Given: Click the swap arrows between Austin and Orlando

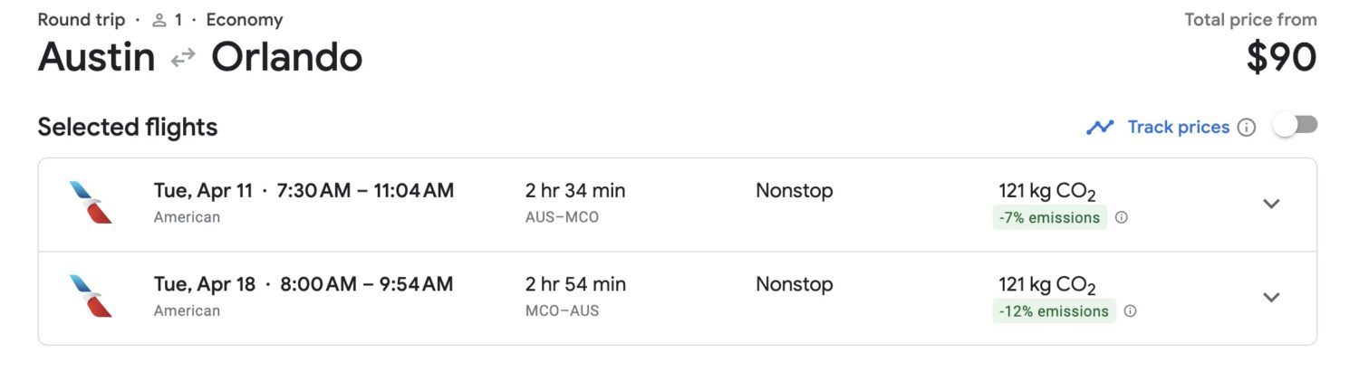Looking at the screenshot, I should [x=183, y=58].
